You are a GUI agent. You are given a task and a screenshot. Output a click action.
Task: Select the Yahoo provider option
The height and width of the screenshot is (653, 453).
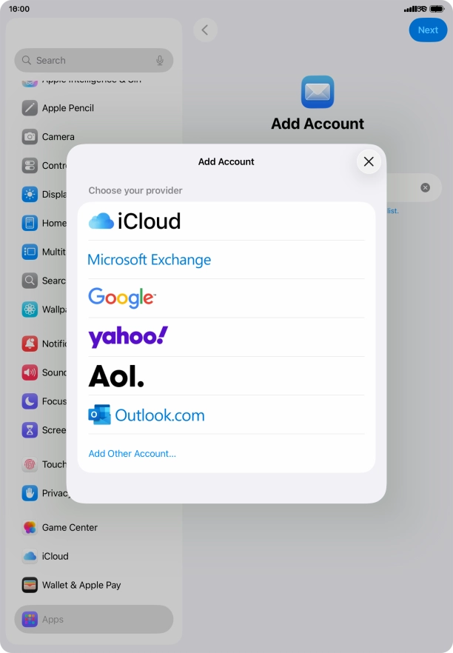coord(128,337)
